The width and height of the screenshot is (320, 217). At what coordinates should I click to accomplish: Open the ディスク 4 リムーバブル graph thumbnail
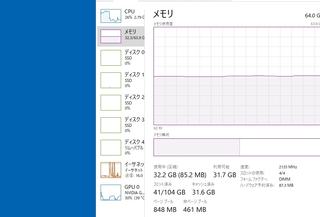pos(111,148)
